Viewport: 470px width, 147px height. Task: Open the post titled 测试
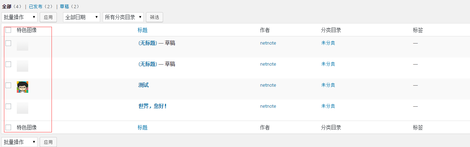coord(143,85)
